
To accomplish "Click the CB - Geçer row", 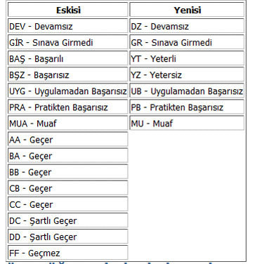I will tap(68, 188).
